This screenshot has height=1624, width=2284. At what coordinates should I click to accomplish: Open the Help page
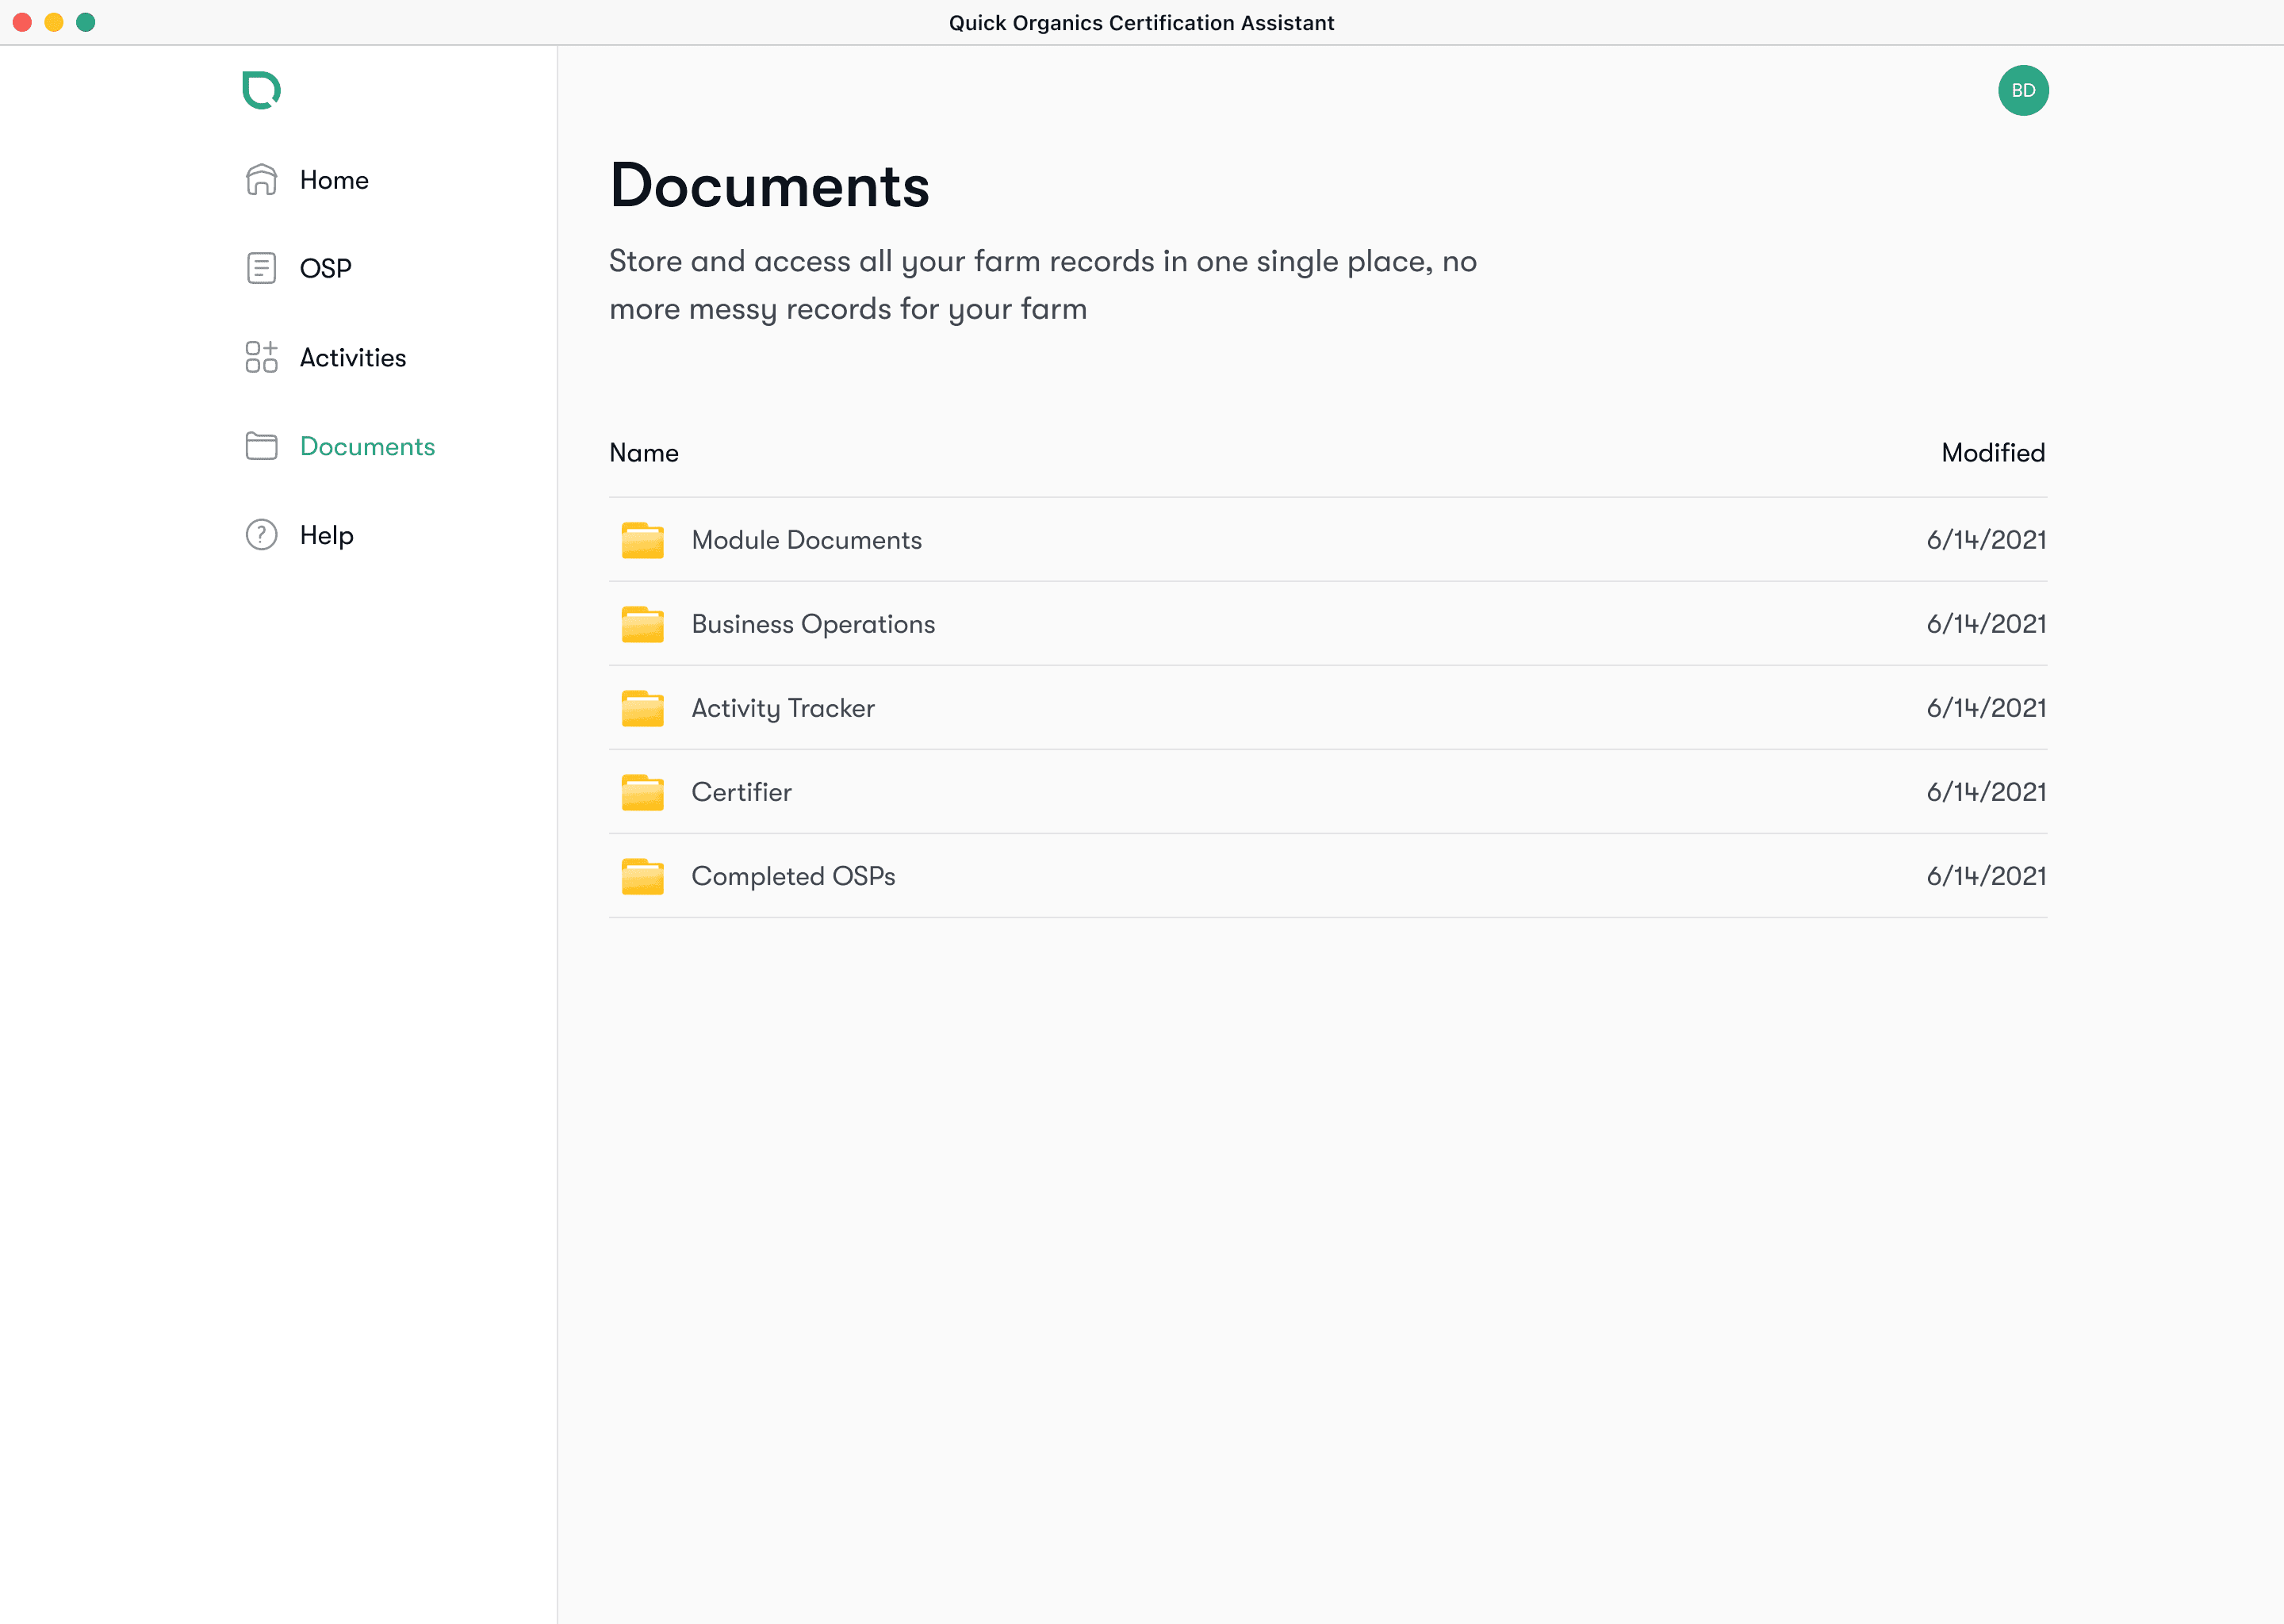tap(326, 535)
